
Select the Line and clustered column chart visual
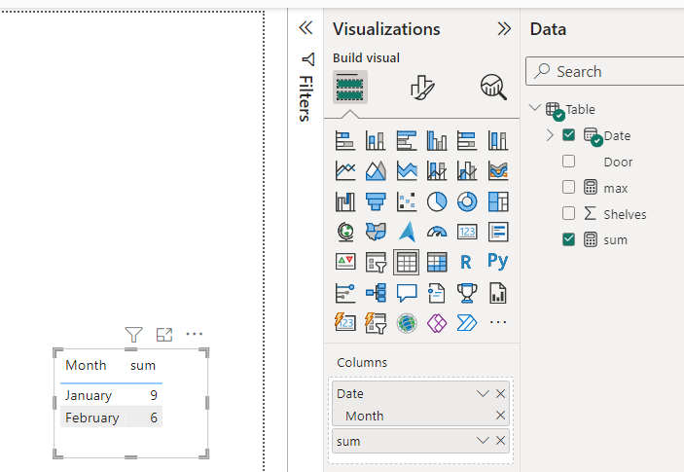pos(467,170)
